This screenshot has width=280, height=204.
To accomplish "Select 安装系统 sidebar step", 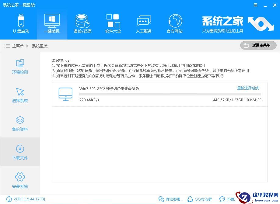I will pos(19,180).
